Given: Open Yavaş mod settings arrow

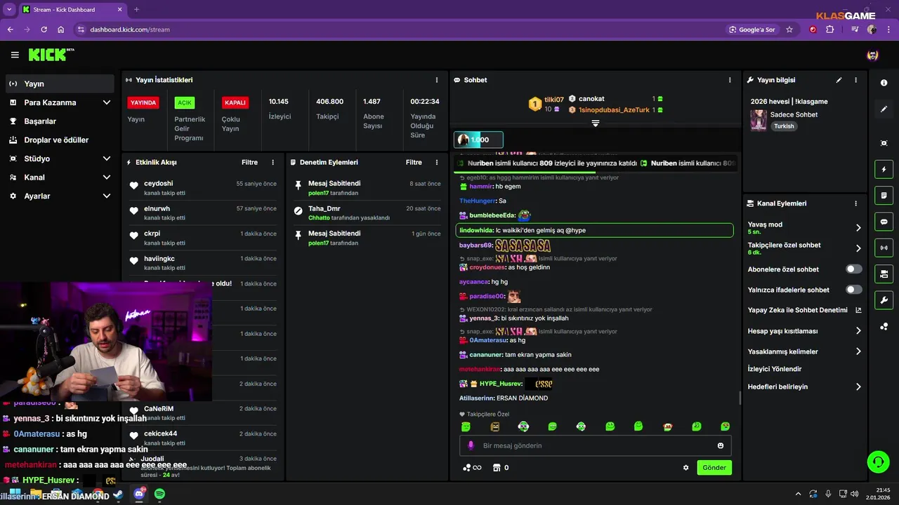Looking at the screenshot, I should click(858, 228).
